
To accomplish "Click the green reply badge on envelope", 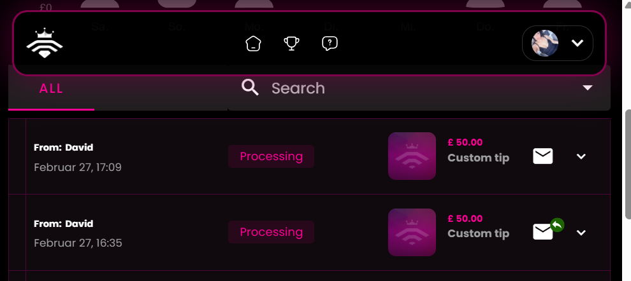I will pos(557,224).
